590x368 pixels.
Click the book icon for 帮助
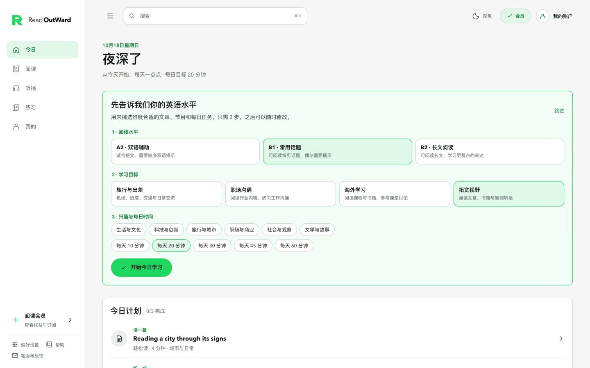pyautogui.click(x=49, y=345)
